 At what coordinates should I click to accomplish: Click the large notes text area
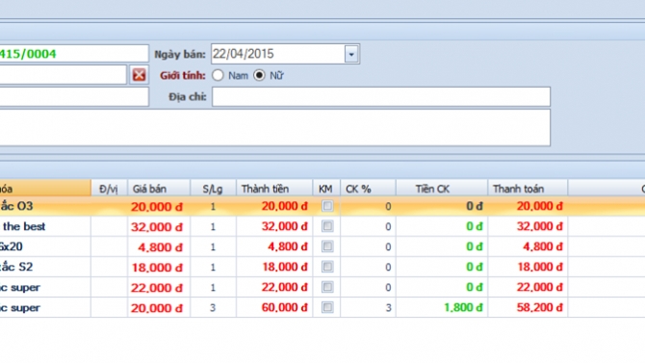pyautogui.click(x=274, y=128)
